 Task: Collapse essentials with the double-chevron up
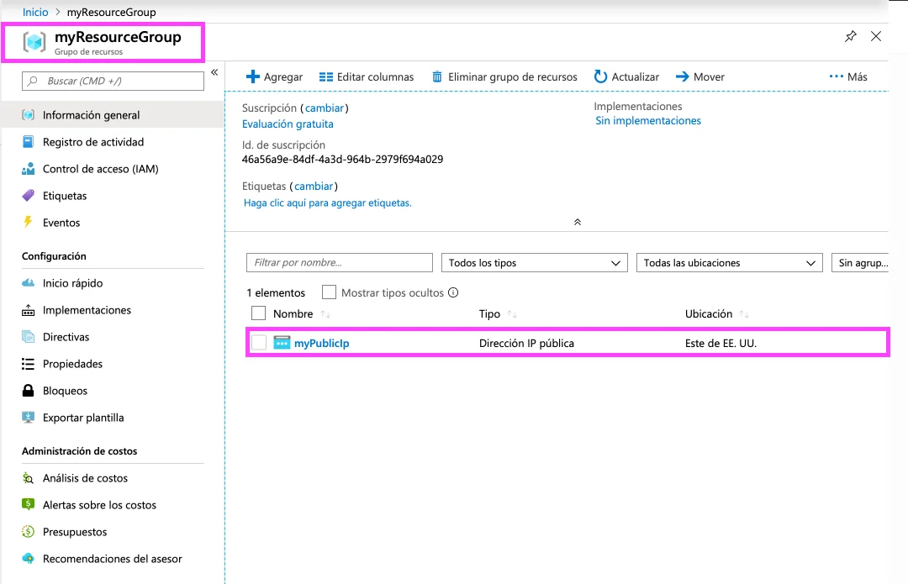578,222
